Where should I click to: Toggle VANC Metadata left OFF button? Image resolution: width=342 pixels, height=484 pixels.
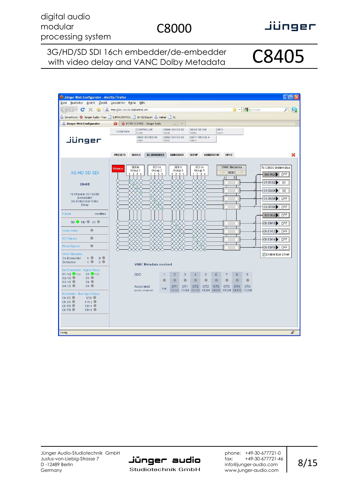pos(222,173)
